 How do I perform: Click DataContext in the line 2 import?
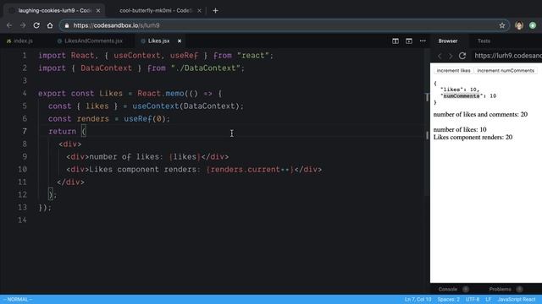click(106, 68)
